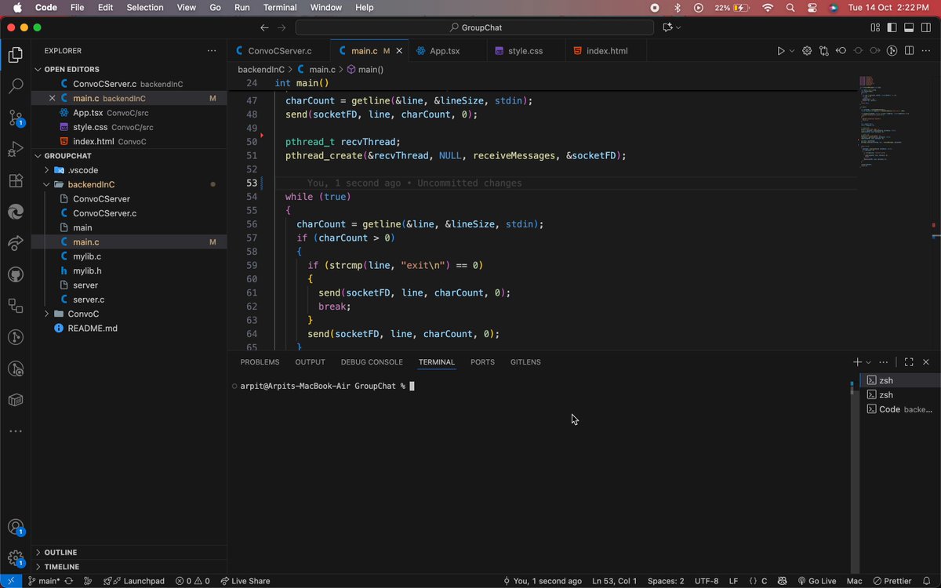This screenshot has height=588, width=941.
Task: Split the editor to the right
Action: pyautogui.click(x=910, y=51)
